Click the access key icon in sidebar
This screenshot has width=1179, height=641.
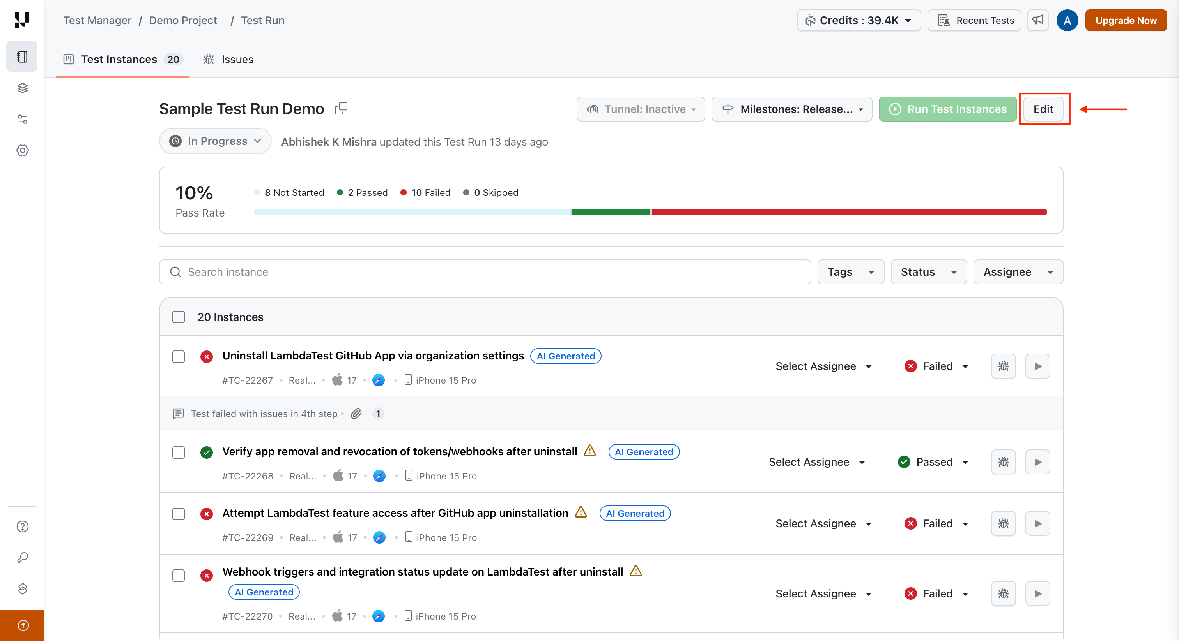coord(22,557)
